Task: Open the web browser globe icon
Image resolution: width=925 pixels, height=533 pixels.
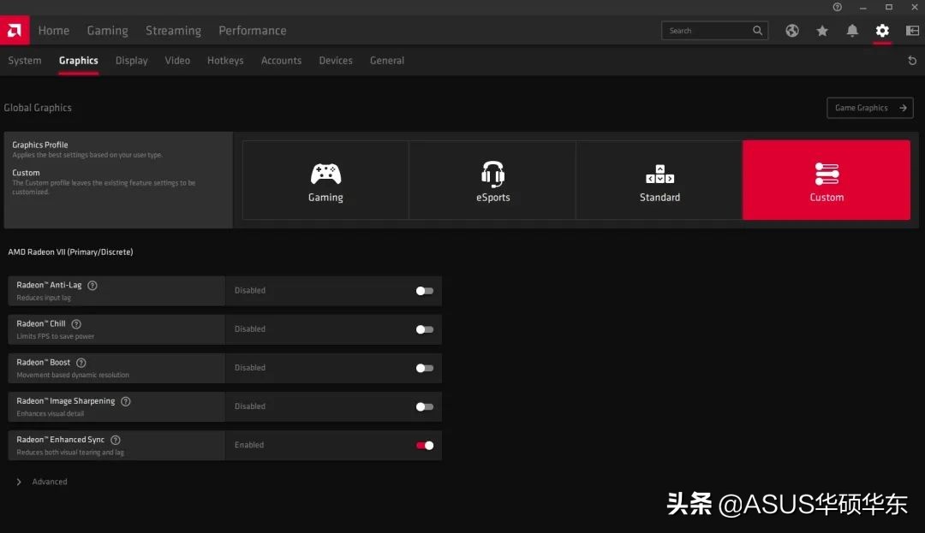Action: pyautogui.click(x=792, y=31)
